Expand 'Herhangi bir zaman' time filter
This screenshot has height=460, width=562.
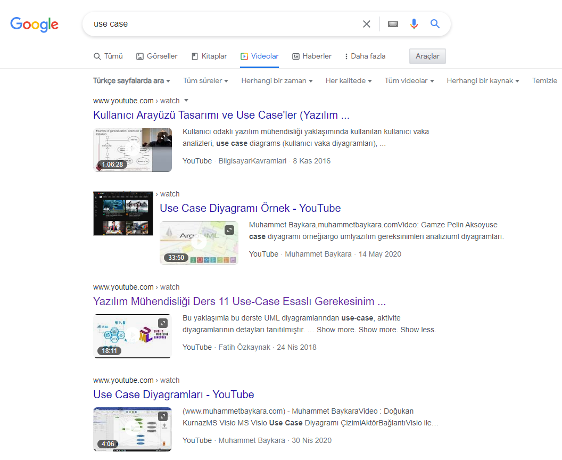[x=277, y=81]
